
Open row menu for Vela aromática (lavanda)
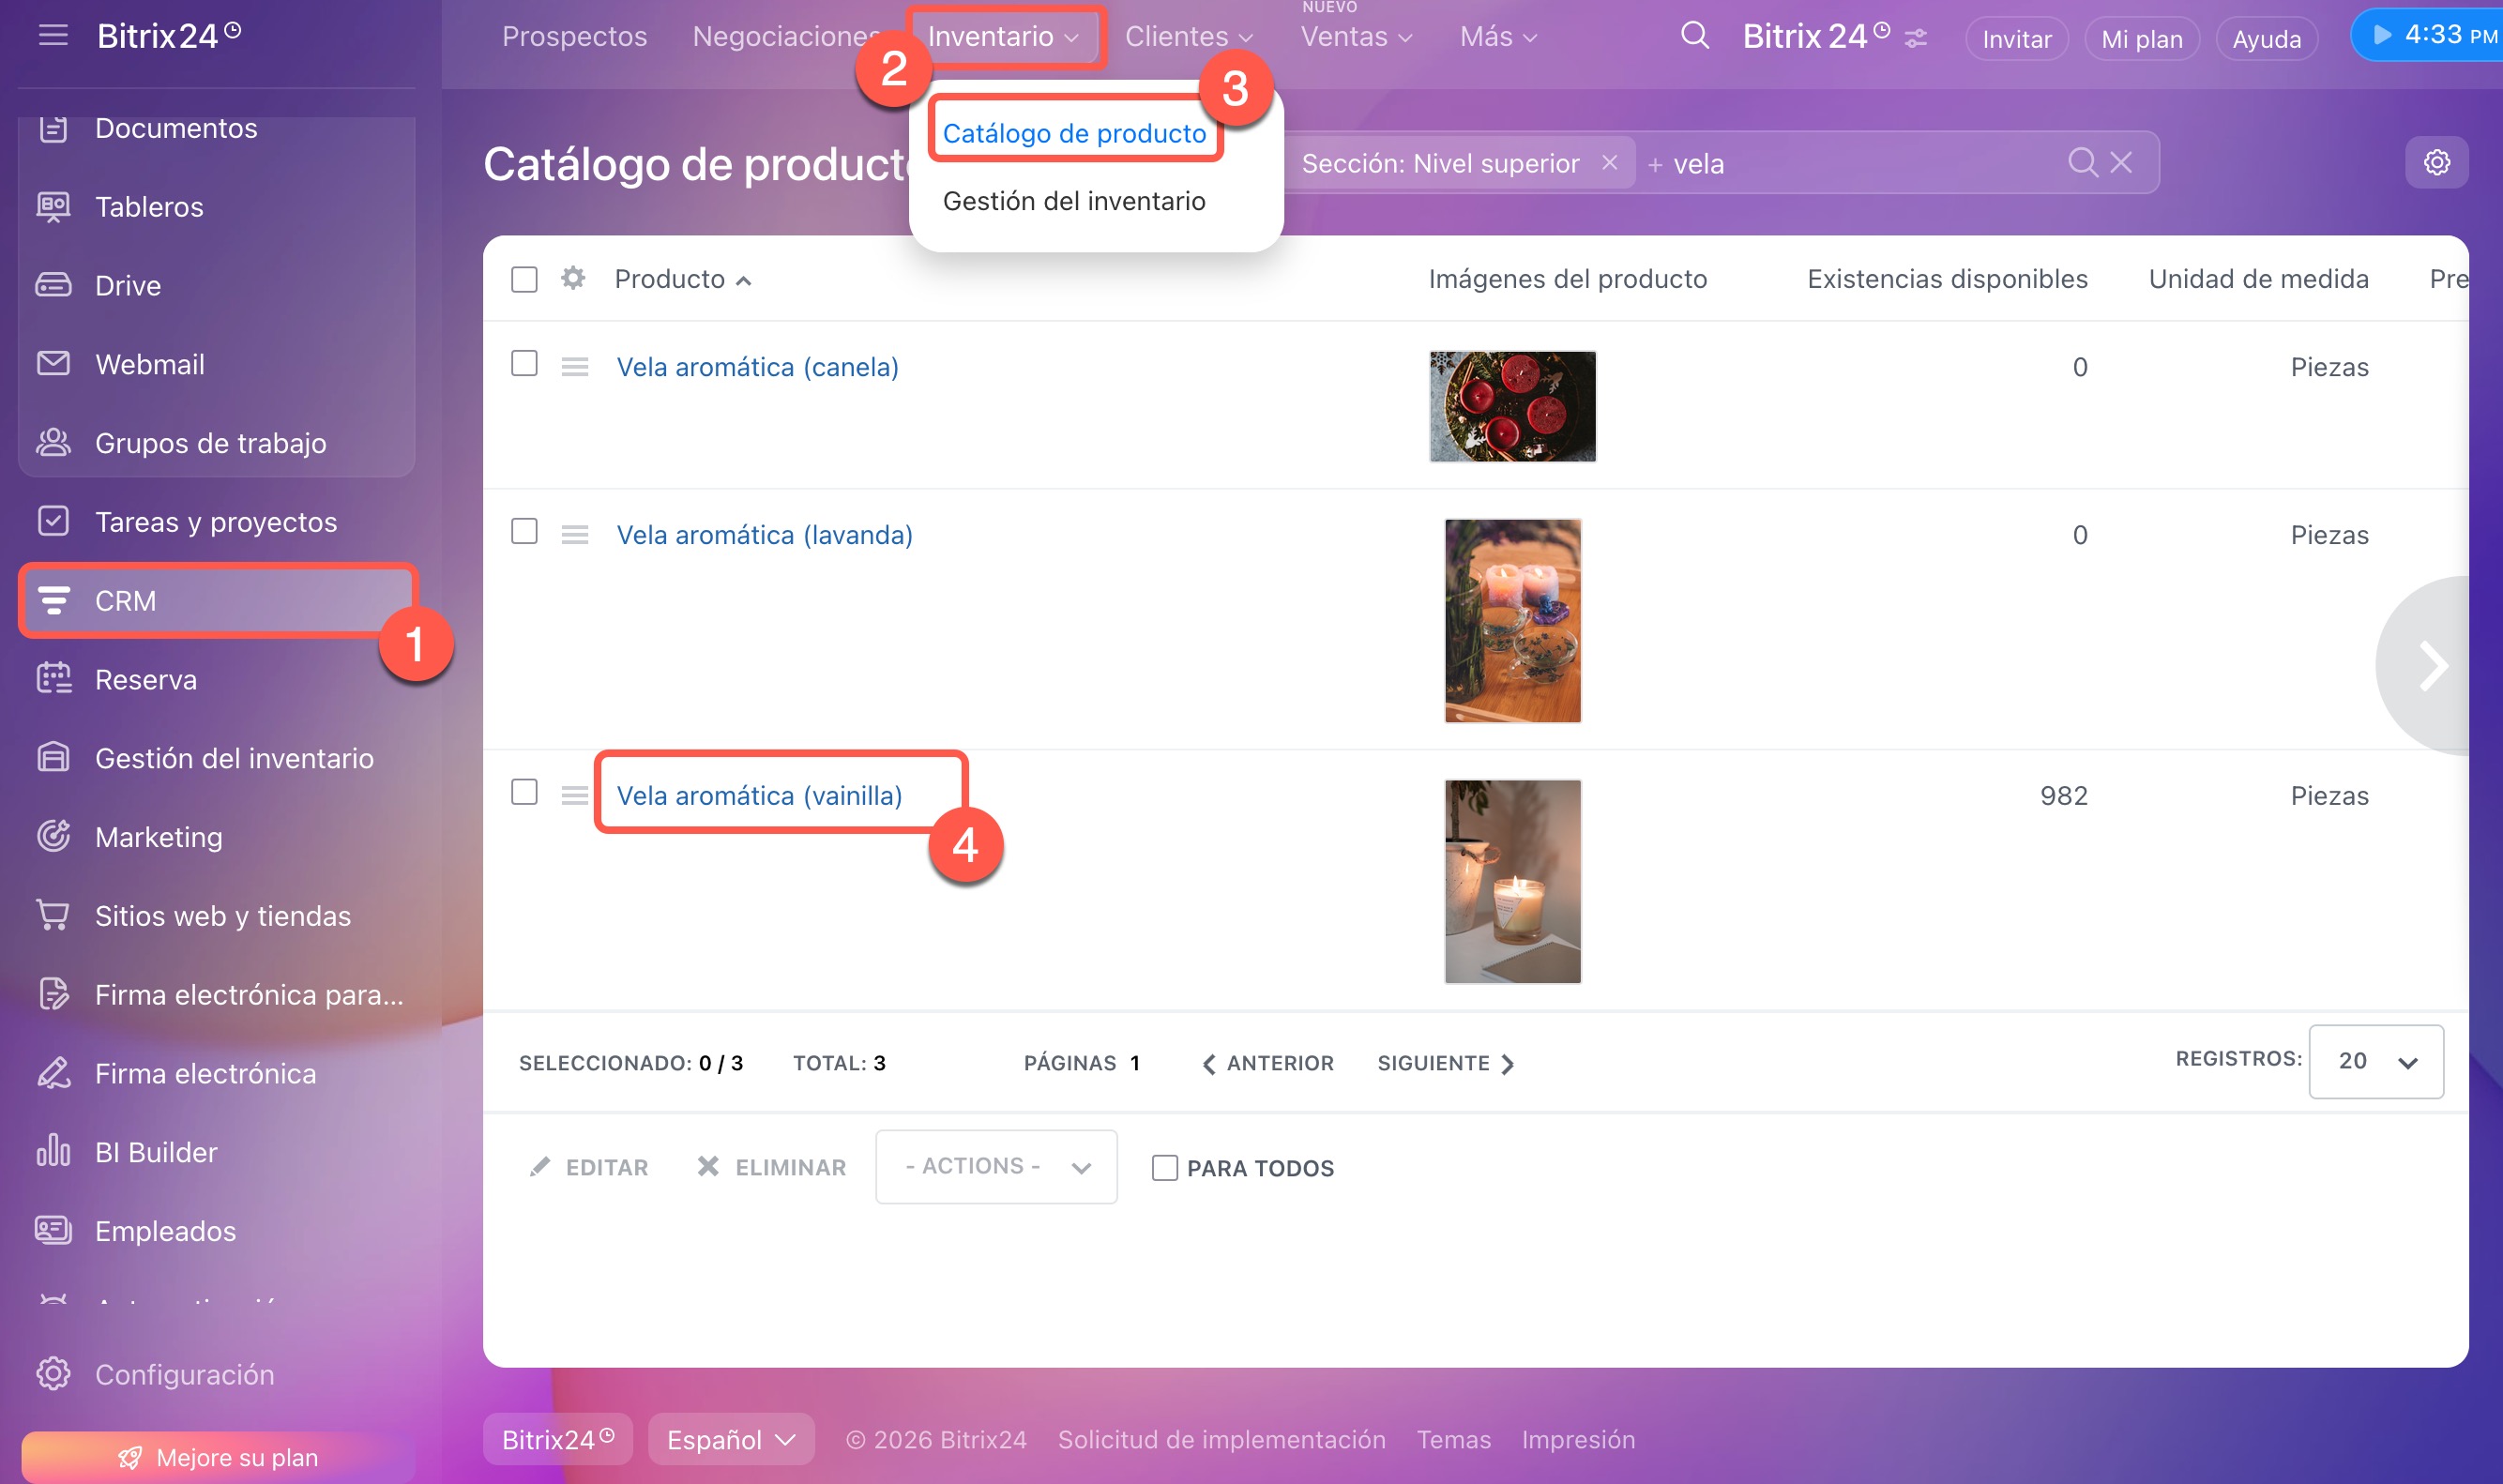(575, 535)
